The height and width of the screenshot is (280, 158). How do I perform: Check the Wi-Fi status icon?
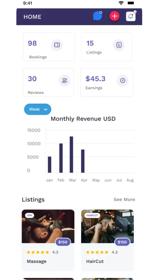121,3
